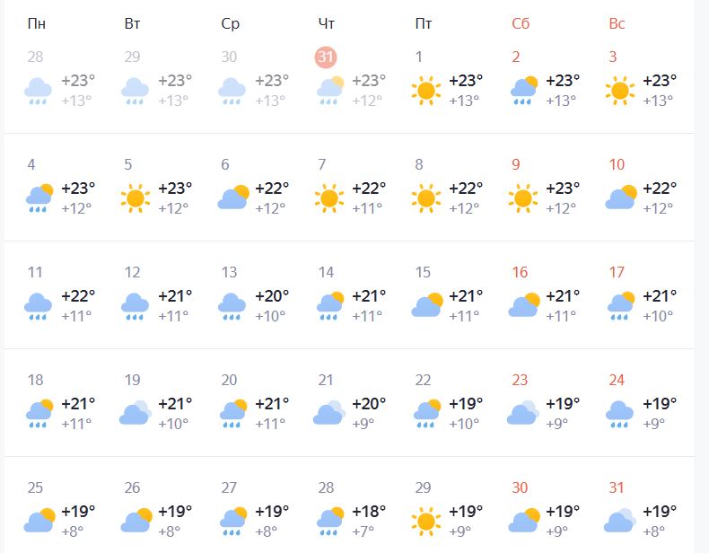Click the rain cloud icon for day 28 Monday
709x553 pixels.
point(37,89)
